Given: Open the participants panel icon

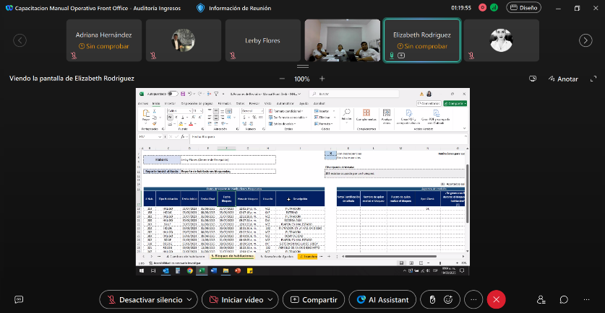Looking at the screenshot, I should (541, 299).
